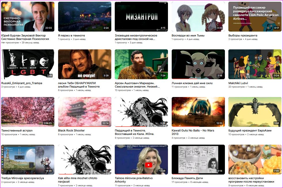The image size is (283, 188).
Task: Click '20 просмотров • 1 месяц назад' text
Action: [245, 87]
